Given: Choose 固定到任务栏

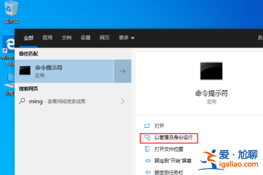Looking at the screenshot, I should point(169,172).
